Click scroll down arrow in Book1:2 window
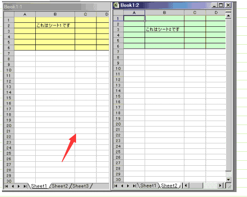 click(229, 180)
